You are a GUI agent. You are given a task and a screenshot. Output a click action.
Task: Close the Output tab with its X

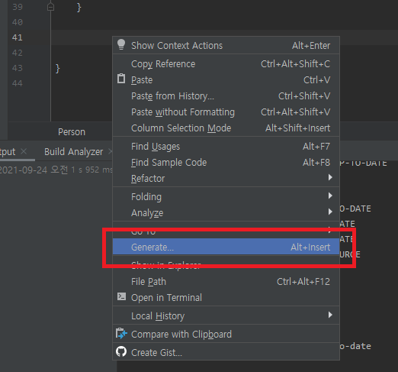pyautogui.click(x=24, y=151)
